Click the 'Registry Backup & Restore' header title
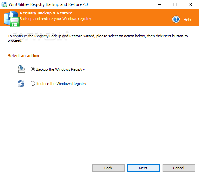The width and height of the screenshot is (199, 176). tap(46, 13)
